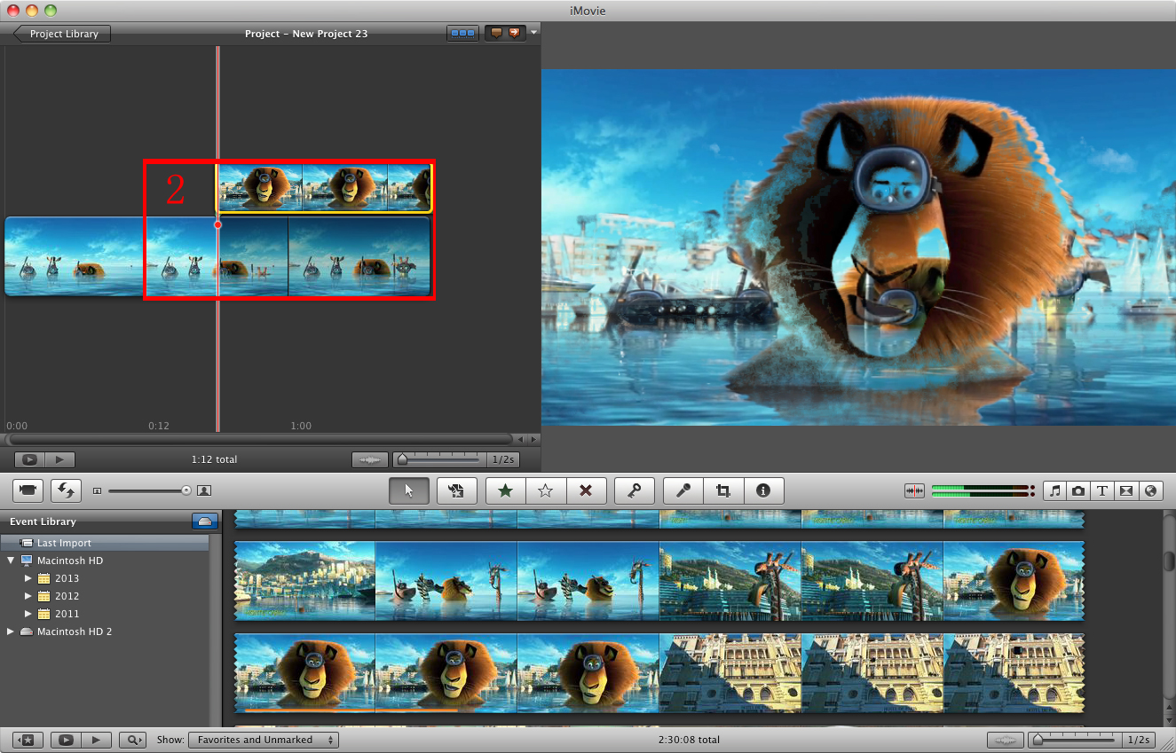Click small thumbnail size icon
This screenshot has height=753, width=1176.
click(x=97, y=490)
